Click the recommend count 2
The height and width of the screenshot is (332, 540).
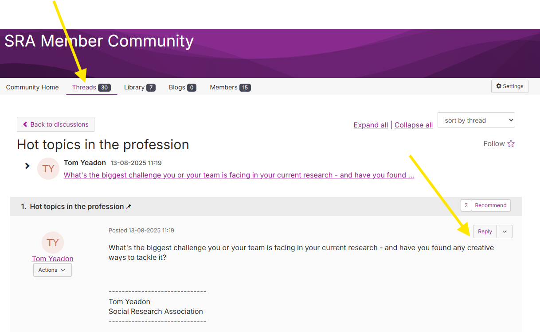click(x=466, y=205)
